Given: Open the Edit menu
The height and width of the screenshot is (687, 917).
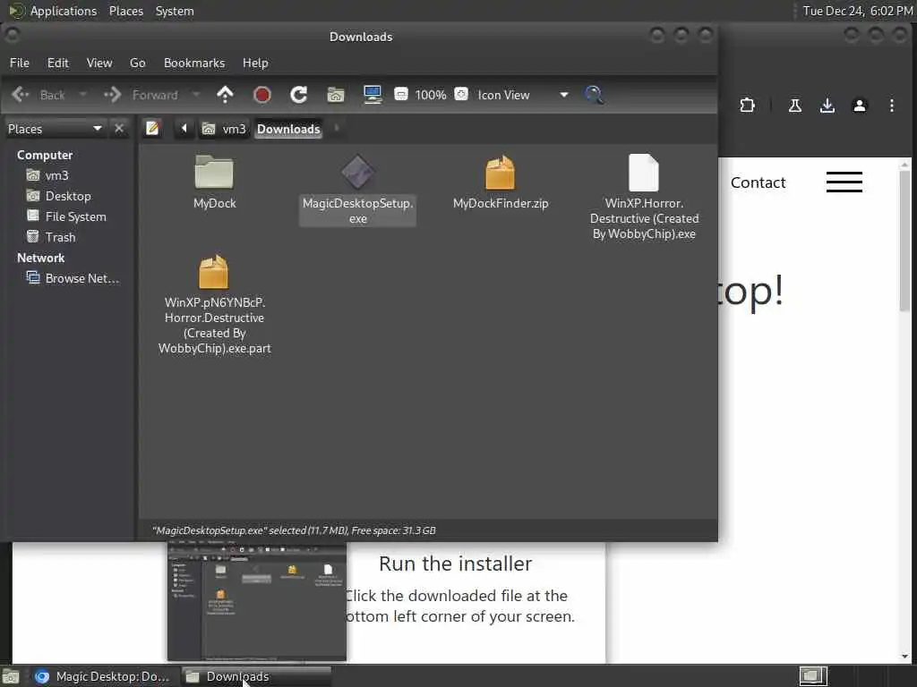Looking at the screenshot, I should click(x=58, y=63).
